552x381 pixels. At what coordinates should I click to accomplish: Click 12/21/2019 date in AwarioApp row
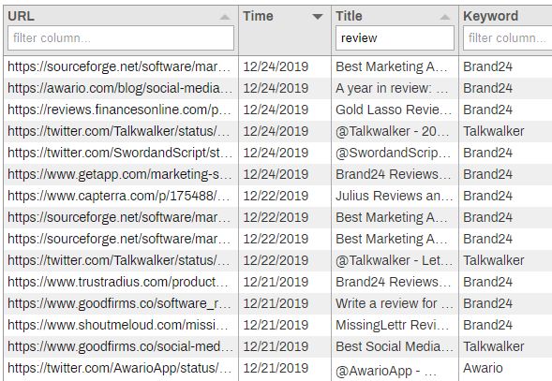[x=276, y=368]
